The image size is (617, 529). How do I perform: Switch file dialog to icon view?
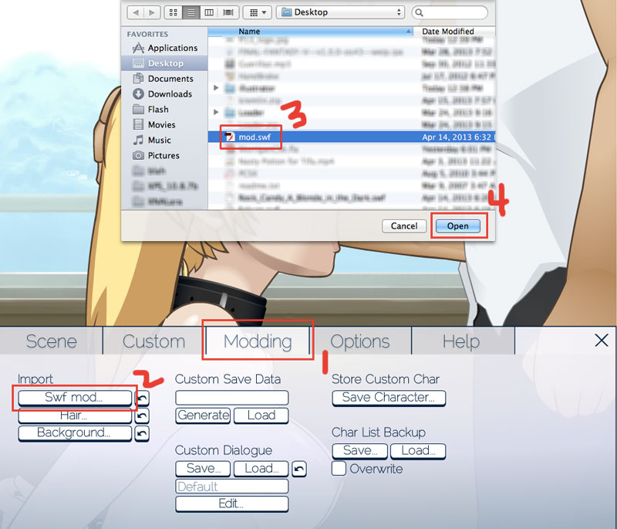pyautogui.click(x=173, y=13)
